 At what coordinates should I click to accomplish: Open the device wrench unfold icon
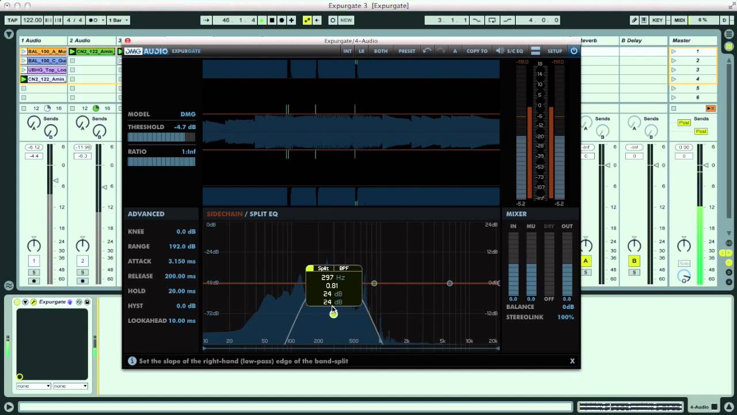pos(33,302)
